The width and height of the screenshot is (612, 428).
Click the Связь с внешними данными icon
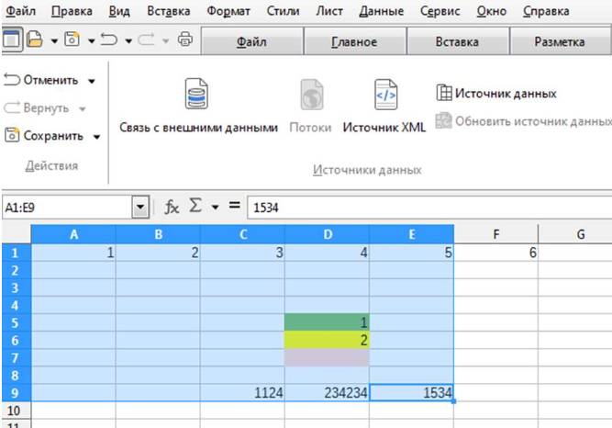pos(196,94)
